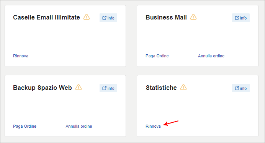
Task: Click the gray background between the cards
Action: pyautogui.click(x=131, y=71)
